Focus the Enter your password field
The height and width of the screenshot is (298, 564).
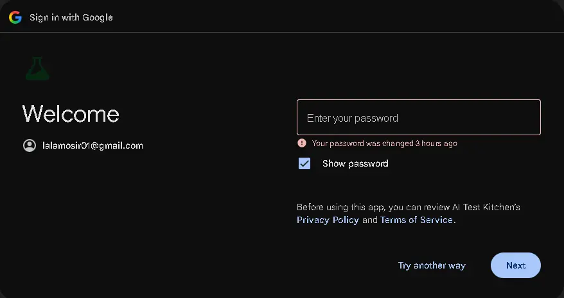pos(419,117)
